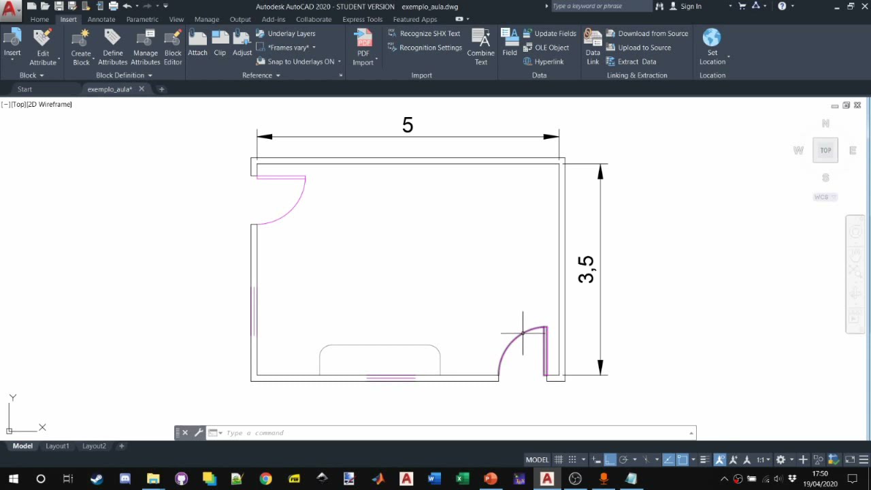Open Excel from the taskbar
The width and height of the screenshot is (871, 490).
pos(462,478)
